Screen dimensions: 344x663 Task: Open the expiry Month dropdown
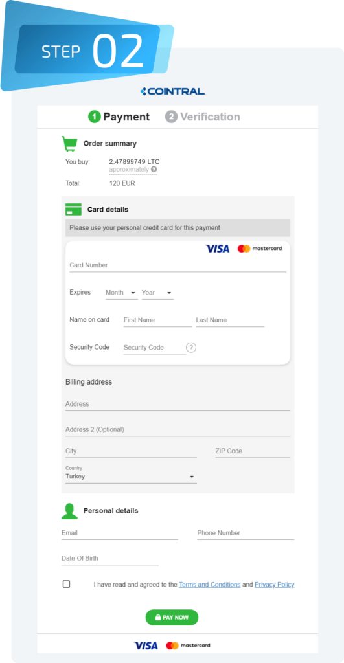121,293
